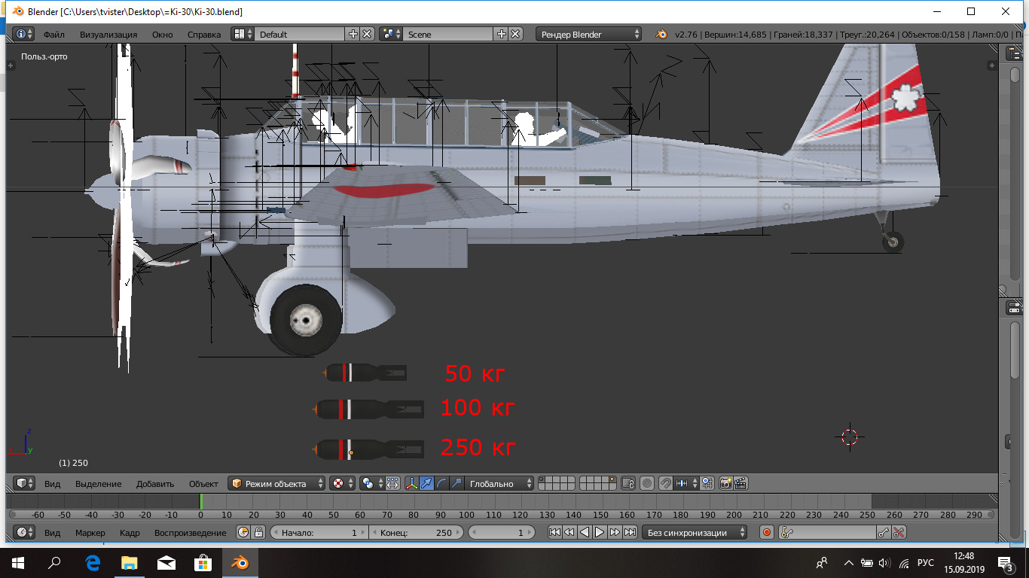Select the translate manipulator arrow icon
1029x578 pixels.
426,483
